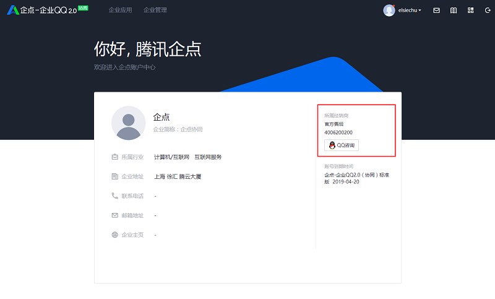This screenshot has height=299, width=495.
Task: Click the 联系电话 phone icon
Action: tap(114, 196)
